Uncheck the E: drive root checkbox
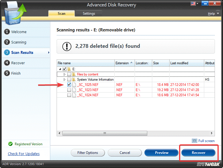Screen dimensions: 223x168 pos(65,69)
